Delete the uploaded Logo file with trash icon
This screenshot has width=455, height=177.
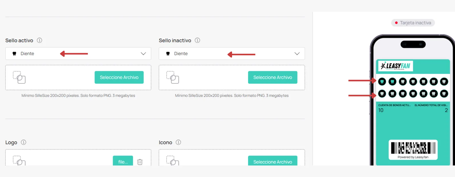pyautogui.click(x=140, y=162)
